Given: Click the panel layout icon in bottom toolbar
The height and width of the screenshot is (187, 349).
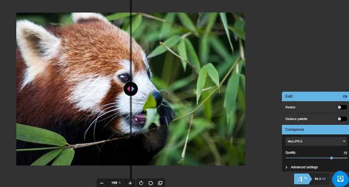Looking at the screenshot, I should point(160,183).
